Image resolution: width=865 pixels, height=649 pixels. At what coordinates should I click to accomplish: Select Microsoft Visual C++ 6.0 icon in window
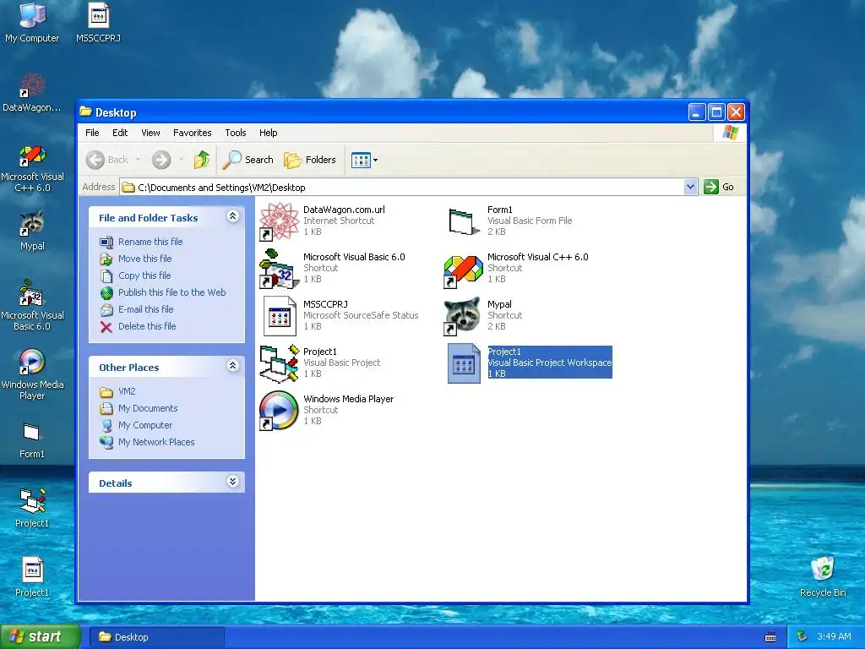click(464, 270)
